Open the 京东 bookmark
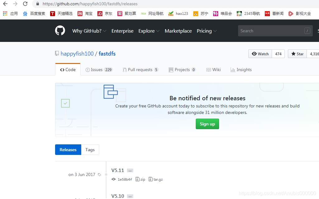Image resolution: width=319 pixels, height=199 pixels. [x=105, y=14]
